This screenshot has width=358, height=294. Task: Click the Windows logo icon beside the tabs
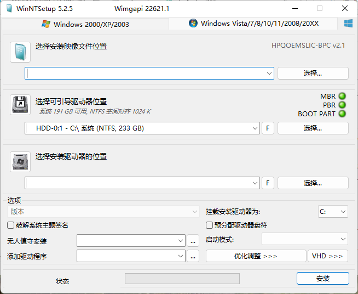[x=348, y=24]
